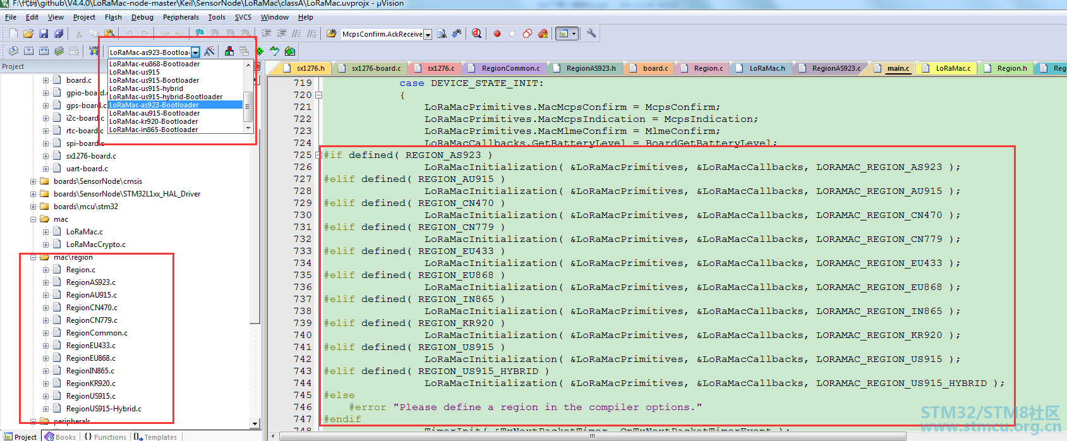
Task: Open the Flash menu
Action: coord(113,17)
